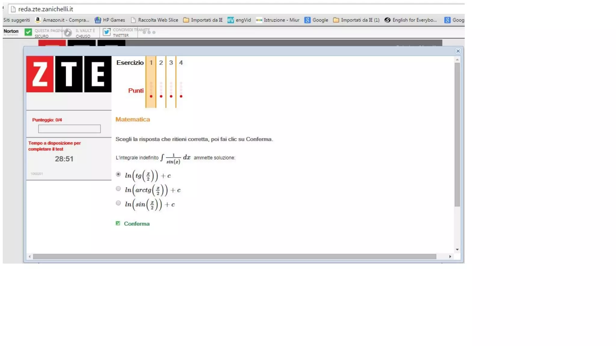Select the ln(arctg(x/2)) + c answer
The image size is (616, 346).
tap(118, 189)
